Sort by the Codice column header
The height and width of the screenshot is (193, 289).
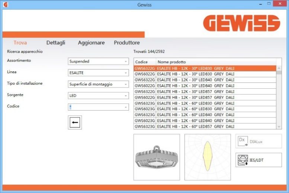145,62
